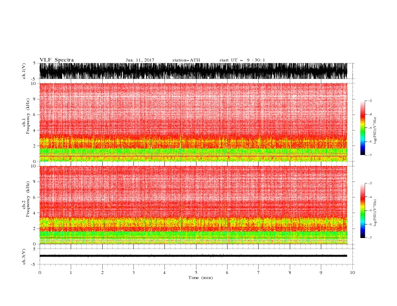
Task: Click the "-7" tick on ch.1 colorbar
Action: [x=370, y=155]
